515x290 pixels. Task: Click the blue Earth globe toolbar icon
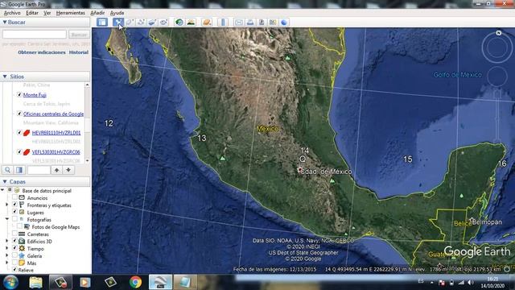click(x=284, y=22)
